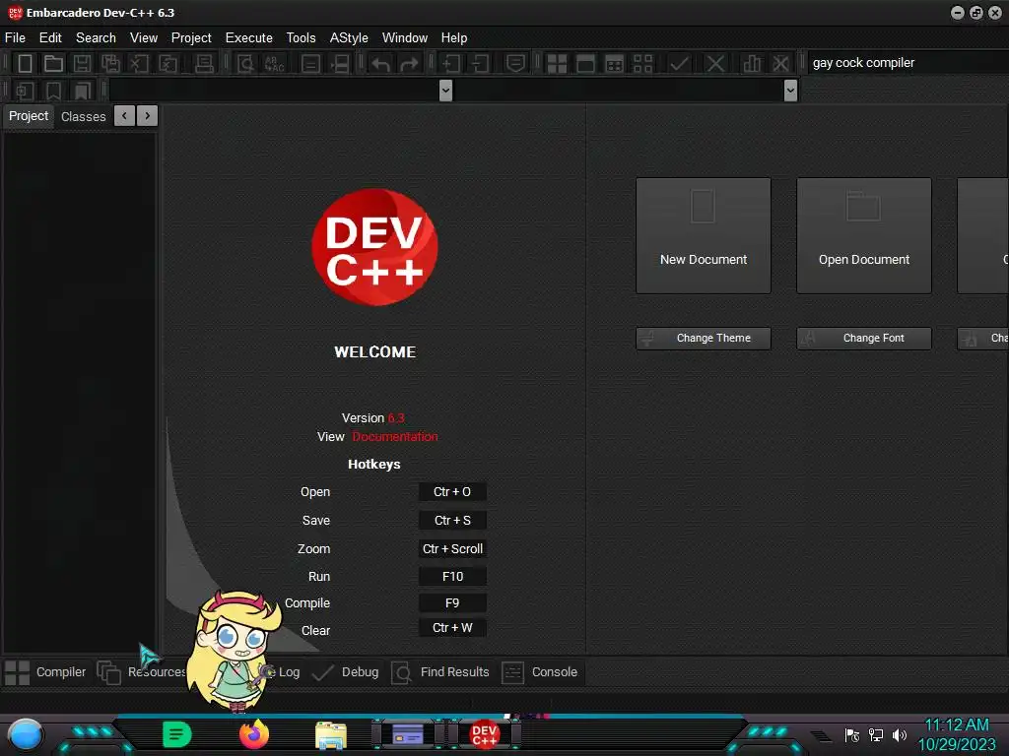Image resolution: width=1009 pixels, height=756 pixels.
Task: Click the Print toolbar icon
Action: coord(204,63)
